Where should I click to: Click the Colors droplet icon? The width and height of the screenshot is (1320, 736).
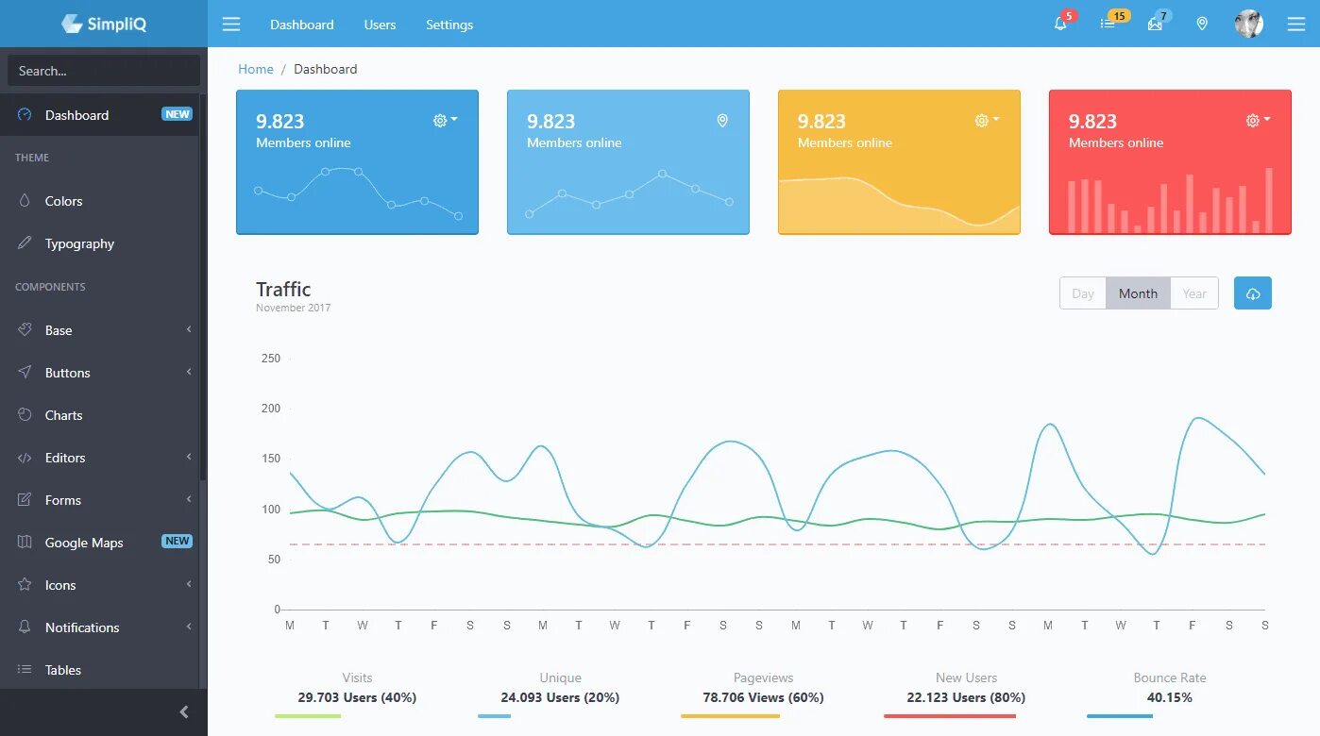coord(25,201)
